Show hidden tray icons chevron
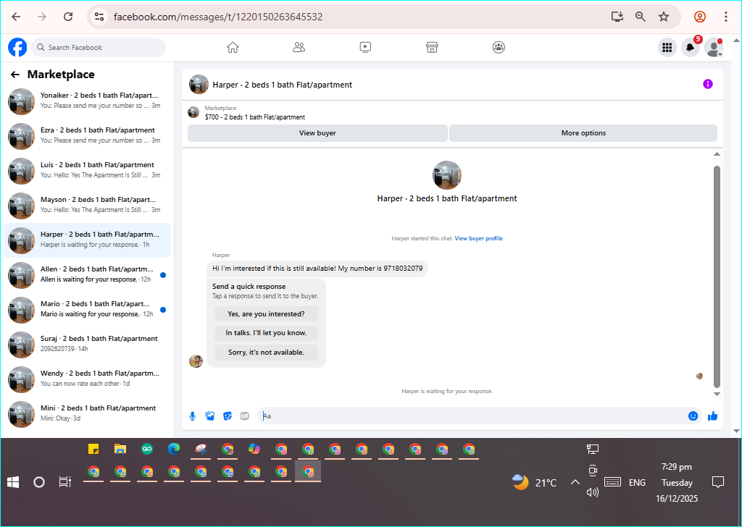This screenshot has width=742, height=527. point(575,482)
